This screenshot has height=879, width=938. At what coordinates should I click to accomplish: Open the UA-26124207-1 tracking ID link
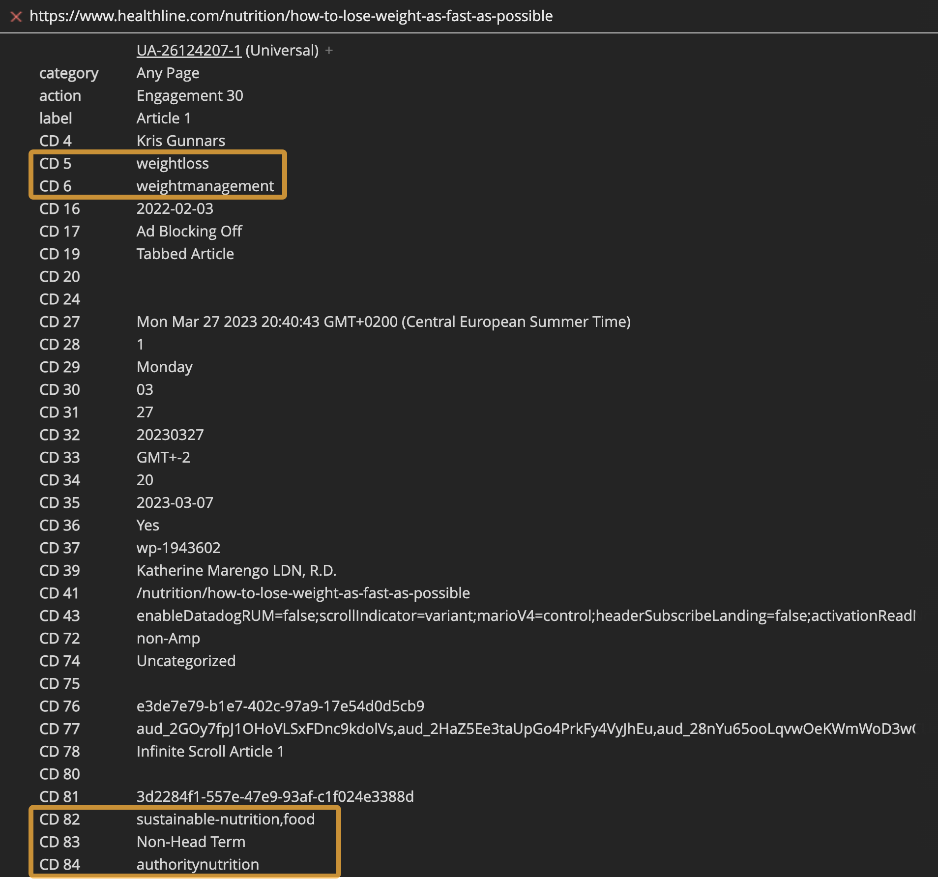click(189, 50)
